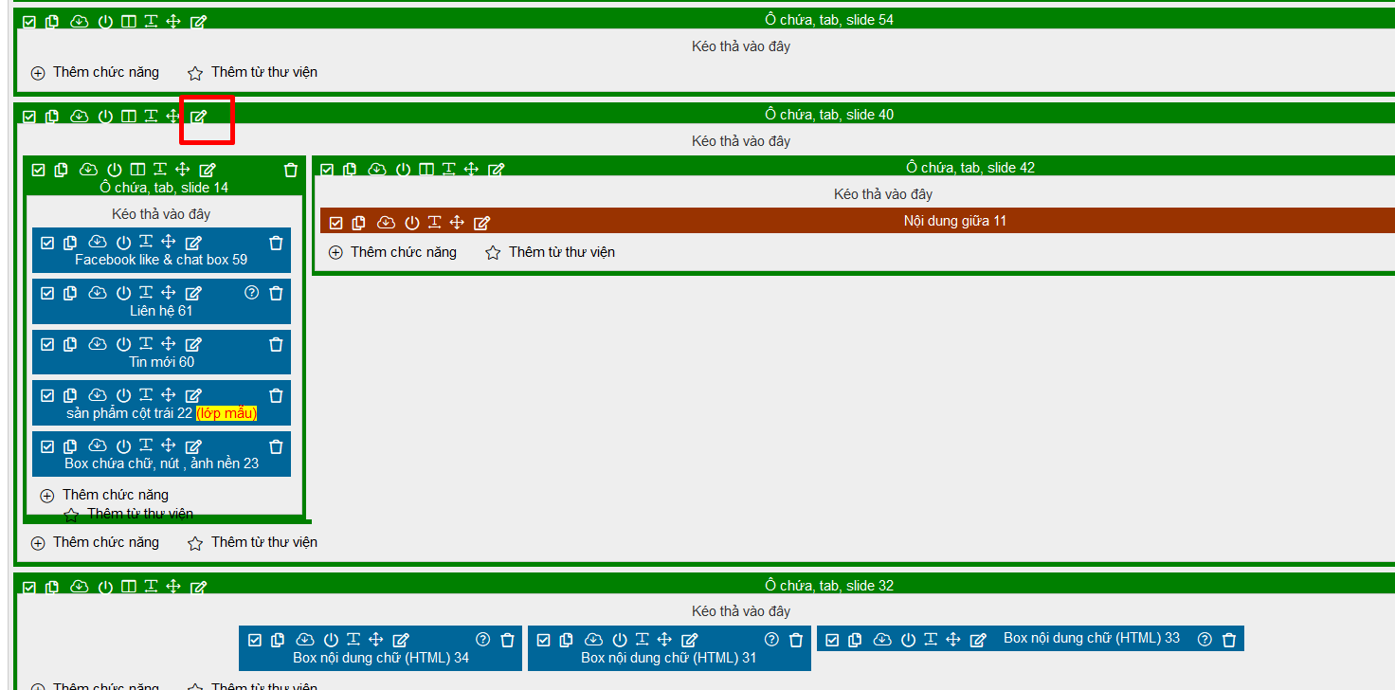Edit sản phẩm cột trái 22 block
Screen dimensions: 1395x690
[193, 395]
